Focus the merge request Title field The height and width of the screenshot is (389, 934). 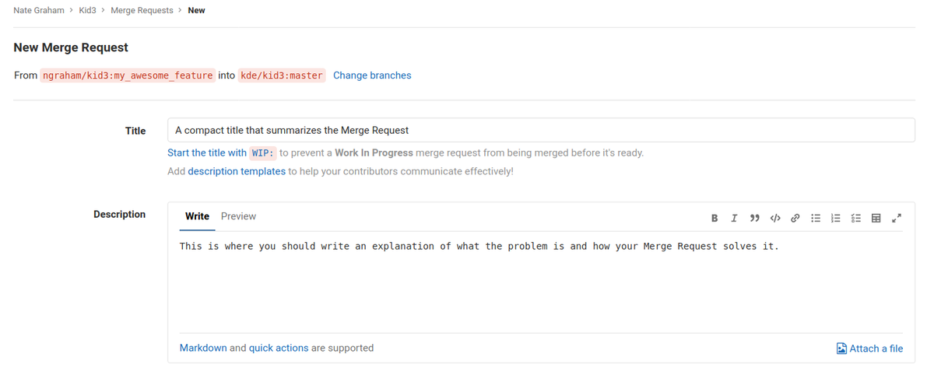tap(541, 130)
